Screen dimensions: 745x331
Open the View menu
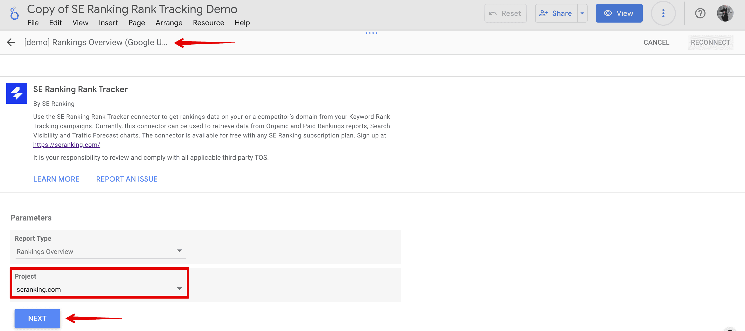80,23
